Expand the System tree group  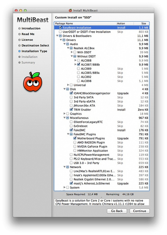pos(64,187)
